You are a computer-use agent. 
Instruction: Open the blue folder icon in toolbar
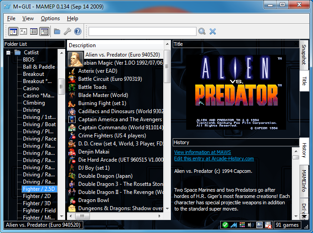57,31
